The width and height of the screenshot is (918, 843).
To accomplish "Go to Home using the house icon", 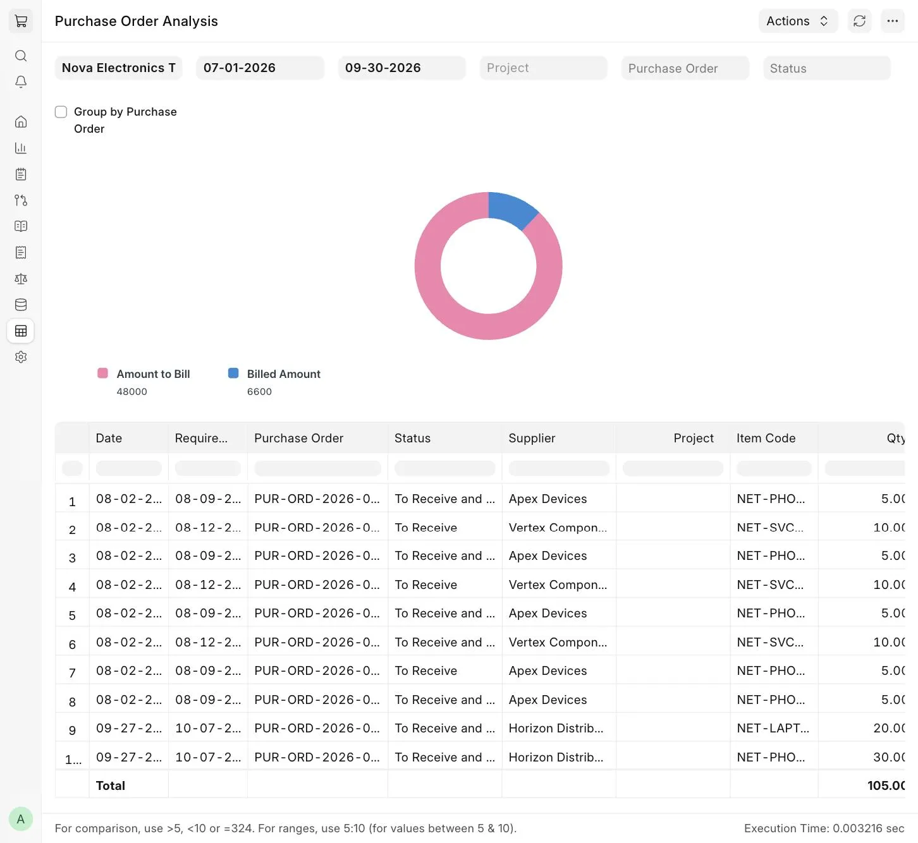I will click(x=21, y=121).
